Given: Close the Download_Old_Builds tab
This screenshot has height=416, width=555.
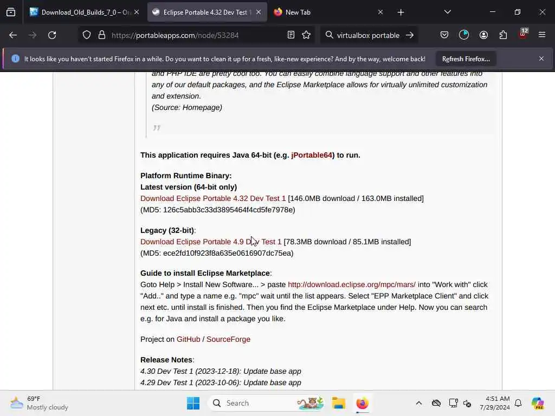Looking at the screenshot, I should coord(137,12).
